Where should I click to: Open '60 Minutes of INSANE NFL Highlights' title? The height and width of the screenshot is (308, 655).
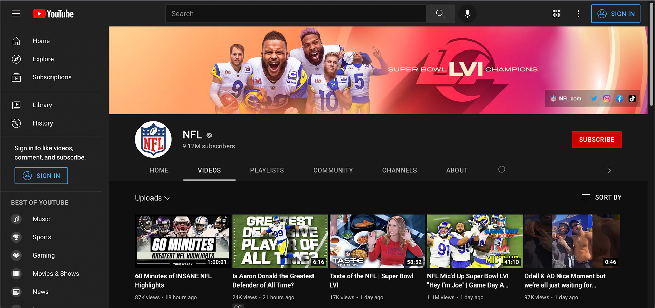tap(173, 280)
